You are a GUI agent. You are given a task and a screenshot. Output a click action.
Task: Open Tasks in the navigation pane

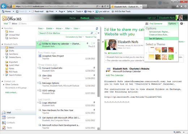(9, 128)
